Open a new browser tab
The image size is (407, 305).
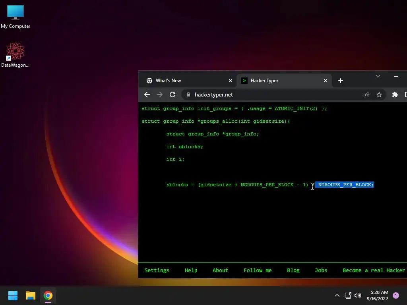[341, 81]
